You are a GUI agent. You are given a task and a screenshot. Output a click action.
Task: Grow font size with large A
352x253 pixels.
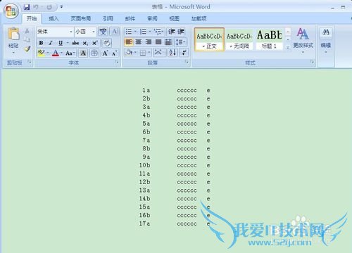pyautogui.click(x=105, y=53)
